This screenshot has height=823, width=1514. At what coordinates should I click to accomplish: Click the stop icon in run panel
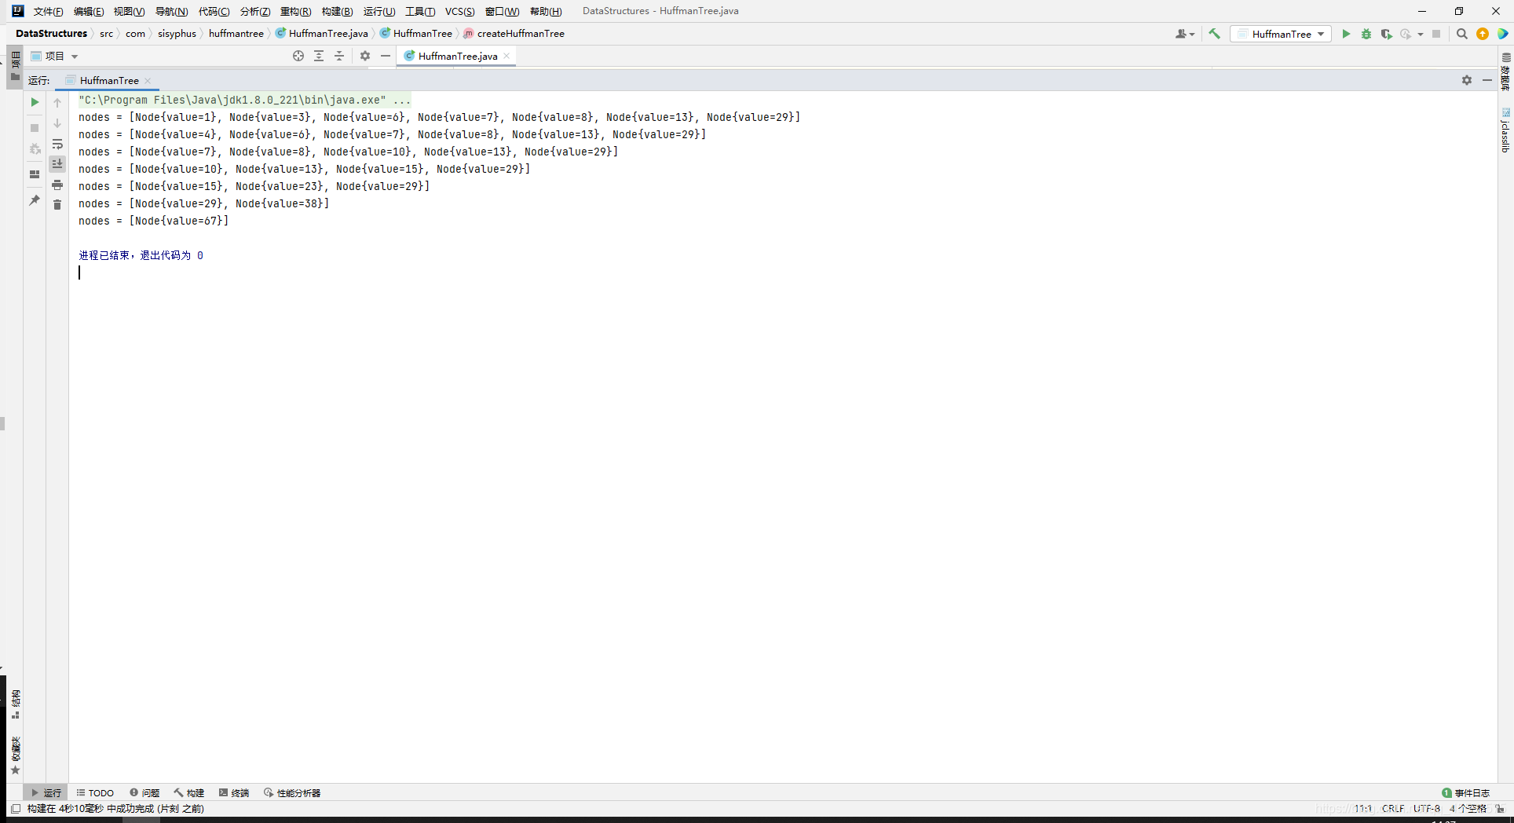(35, 128)
